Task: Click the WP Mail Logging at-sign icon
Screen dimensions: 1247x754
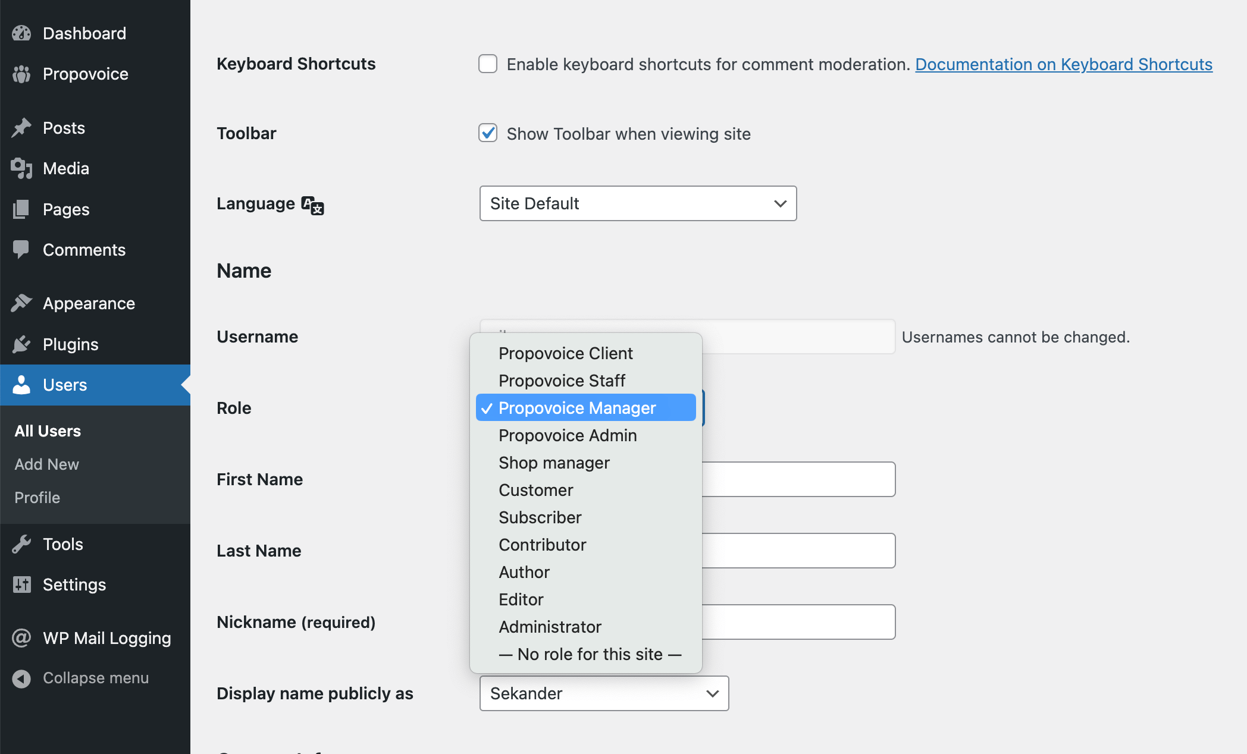Action: coord(21,638)
